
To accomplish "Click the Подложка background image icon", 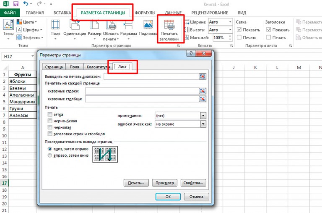I will (148, 25).
